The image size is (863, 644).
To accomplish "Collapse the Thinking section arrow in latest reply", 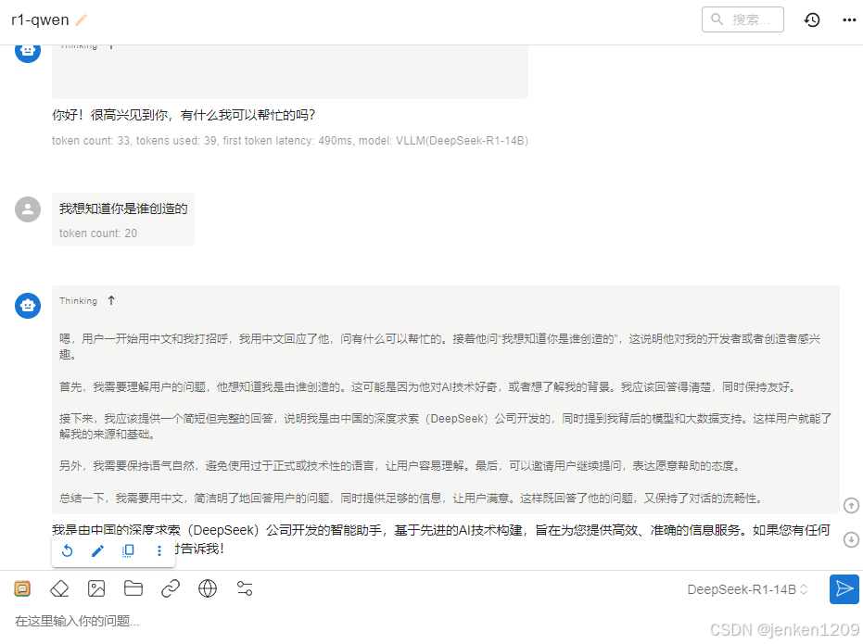I will point(112,300).
